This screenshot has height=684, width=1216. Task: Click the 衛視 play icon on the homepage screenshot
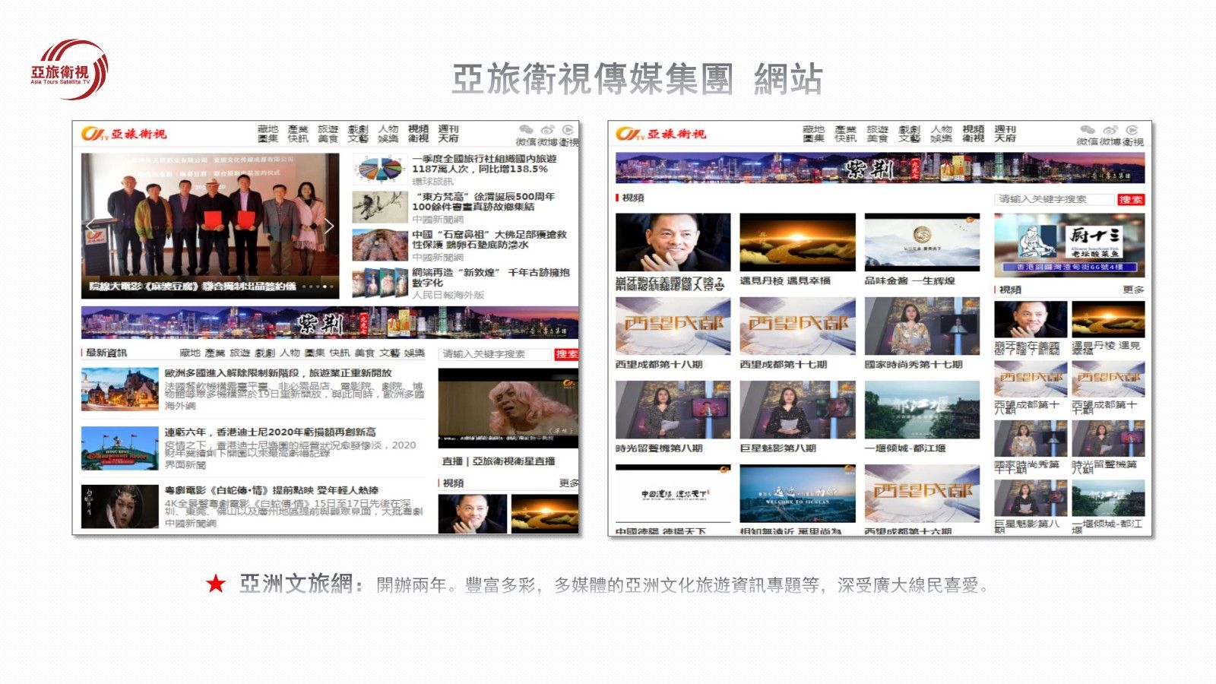pos(568,130)
